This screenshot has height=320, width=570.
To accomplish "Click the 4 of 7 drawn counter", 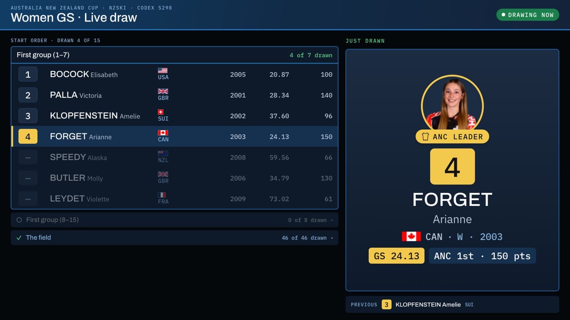I will point(311,55).
